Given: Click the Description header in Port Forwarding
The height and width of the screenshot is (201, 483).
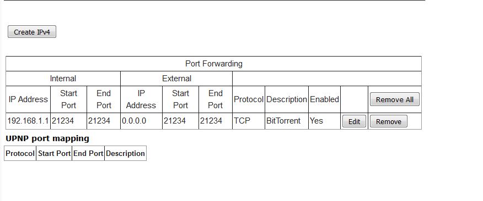Looking at the screenshot, I should pyautogui.click(x=287, y=99).
